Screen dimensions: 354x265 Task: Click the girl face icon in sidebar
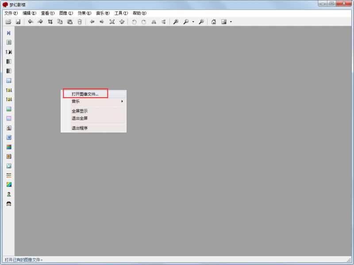click(x=8, y=204)
